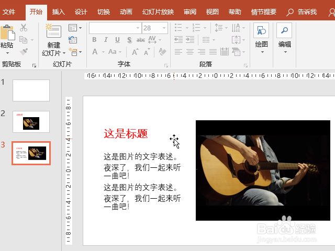Click the Copy icon

[23, 40]
